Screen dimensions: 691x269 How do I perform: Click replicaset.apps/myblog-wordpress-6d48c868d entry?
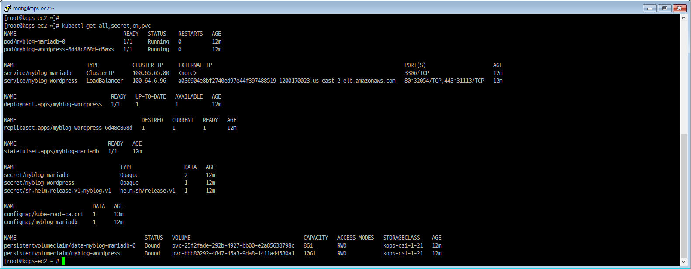pos(68,128)
